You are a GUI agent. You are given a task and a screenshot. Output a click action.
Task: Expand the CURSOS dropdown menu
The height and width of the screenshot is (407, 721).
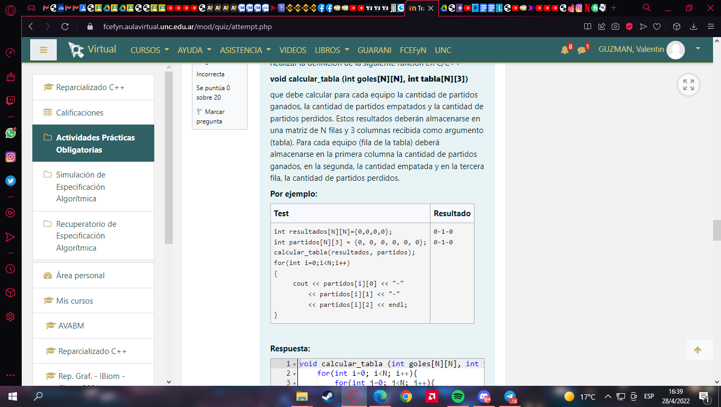point(150,50)
